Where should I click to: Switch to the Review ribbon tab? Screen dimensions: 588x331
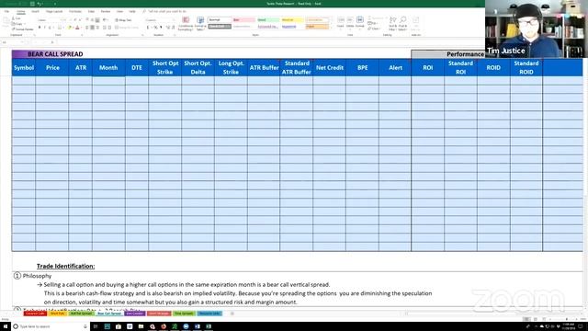(106, 12)
